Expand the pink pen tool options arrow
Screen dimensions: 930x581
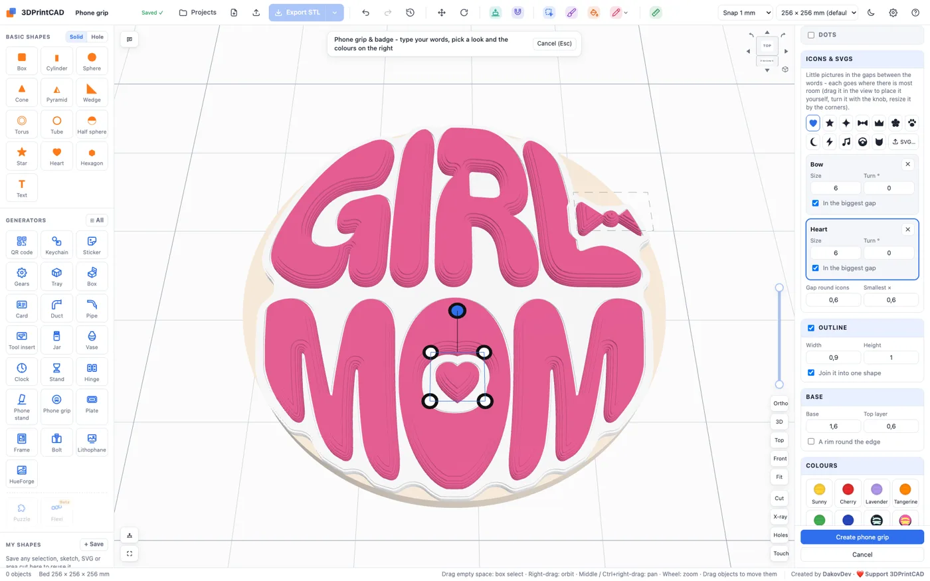[626, 13]
